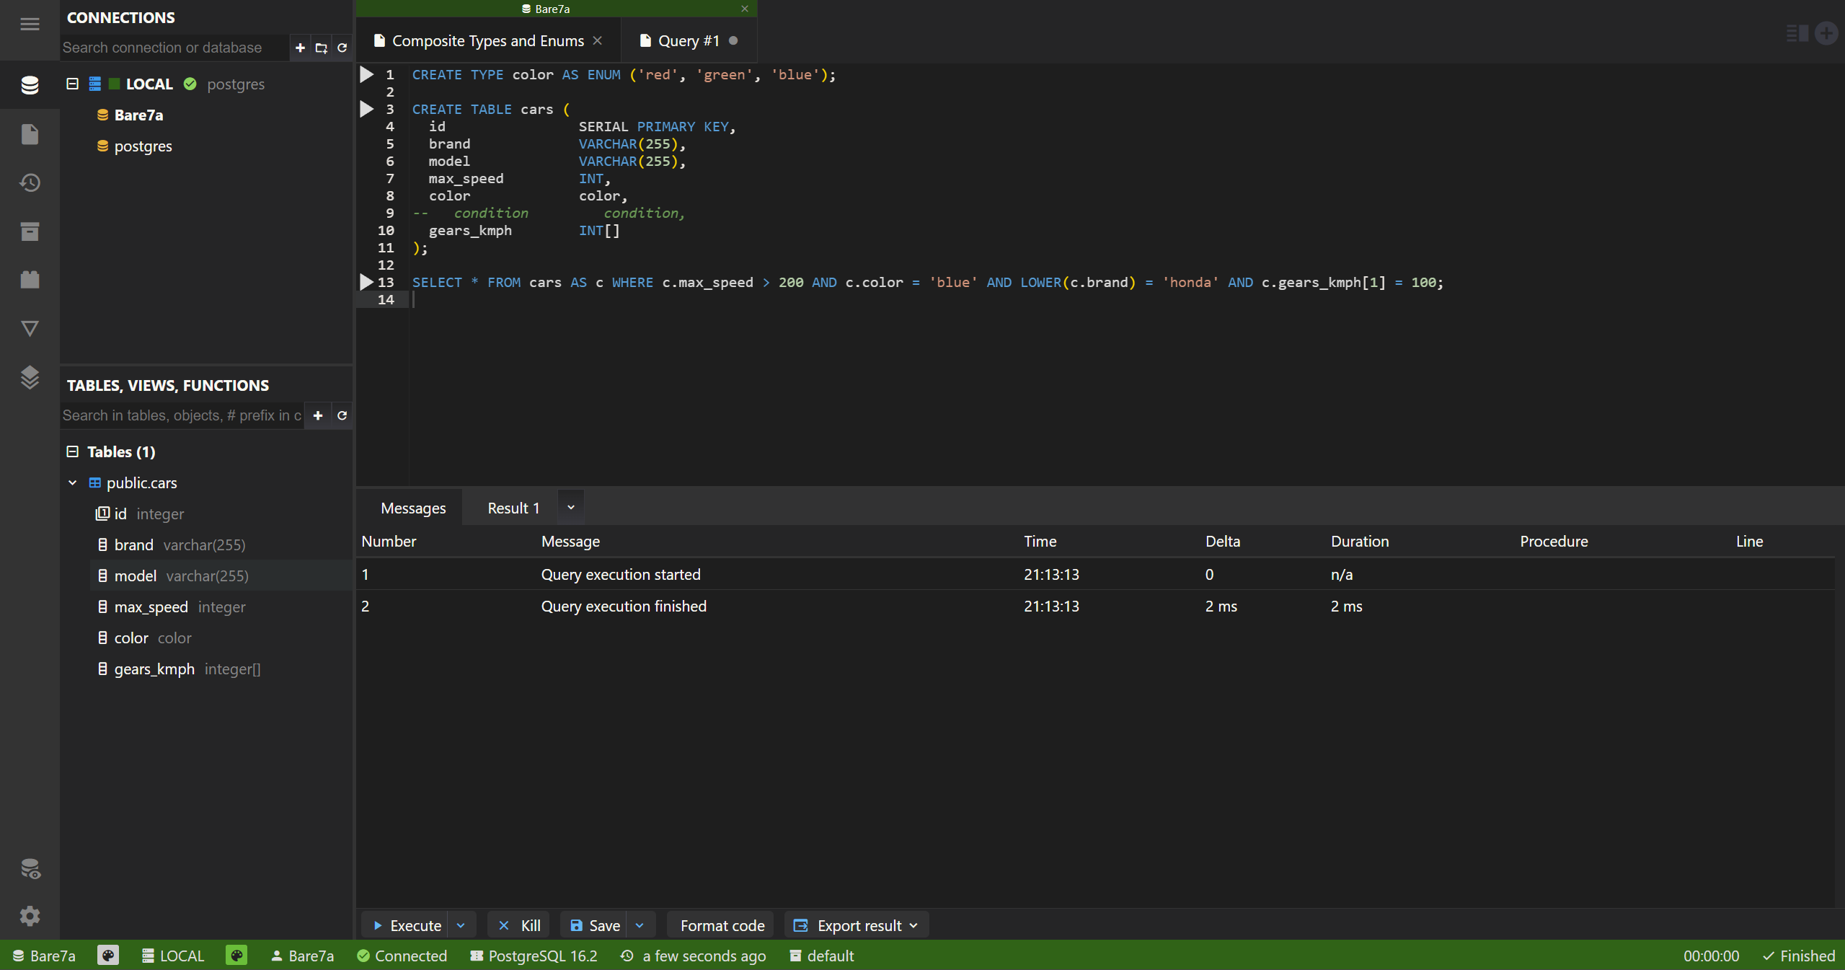Run the SELECT statement on line 13
This screenshot has height=970, width=1845.
[x=366, y=282]
